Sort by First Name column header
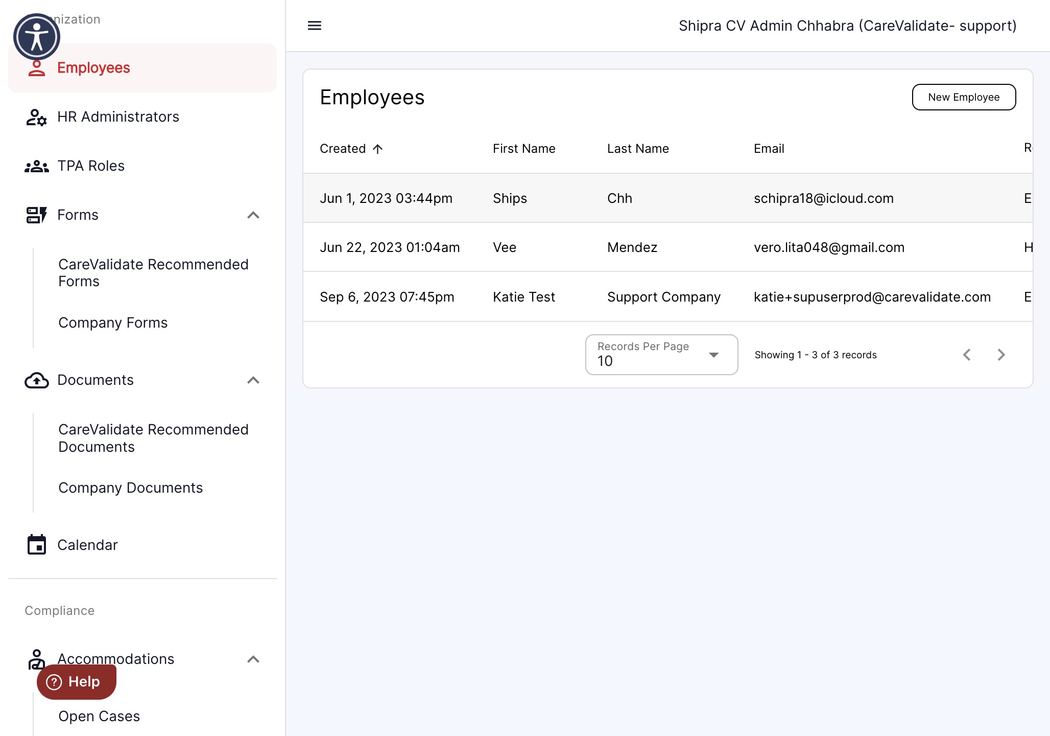The width and height of the screenshot is (1050, 736). point(524,149)
